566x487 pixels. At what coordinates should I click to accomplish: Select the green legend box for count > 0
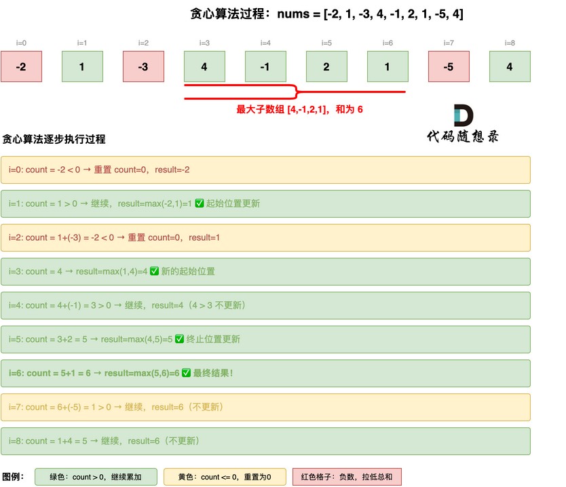(x=96, y=477)
